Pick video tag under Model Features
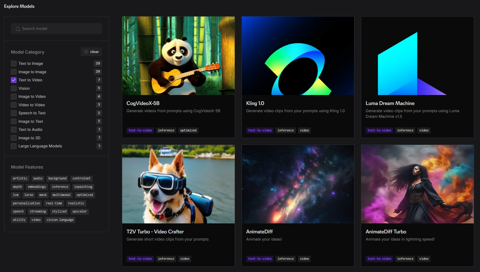Image resolution: width=480 pixels, height=272 pixels. pos(36,220)
